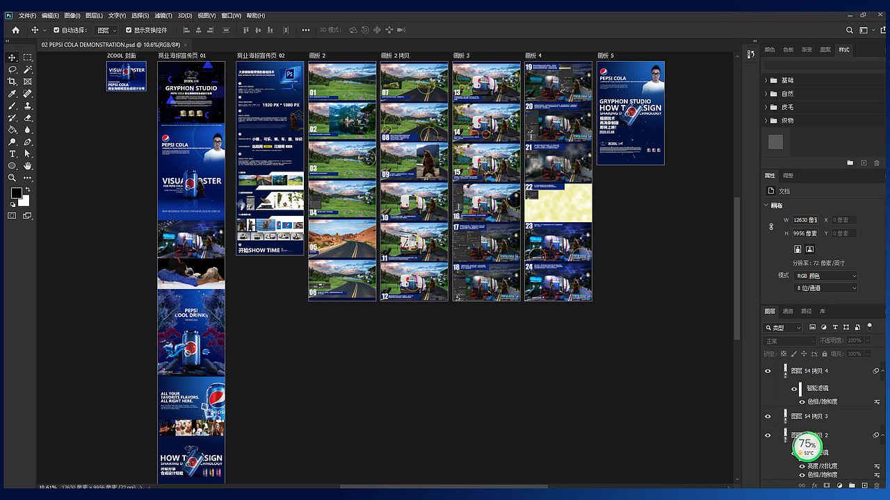Select the History Brush tool

pyautogui.click(x=13, y=117)
